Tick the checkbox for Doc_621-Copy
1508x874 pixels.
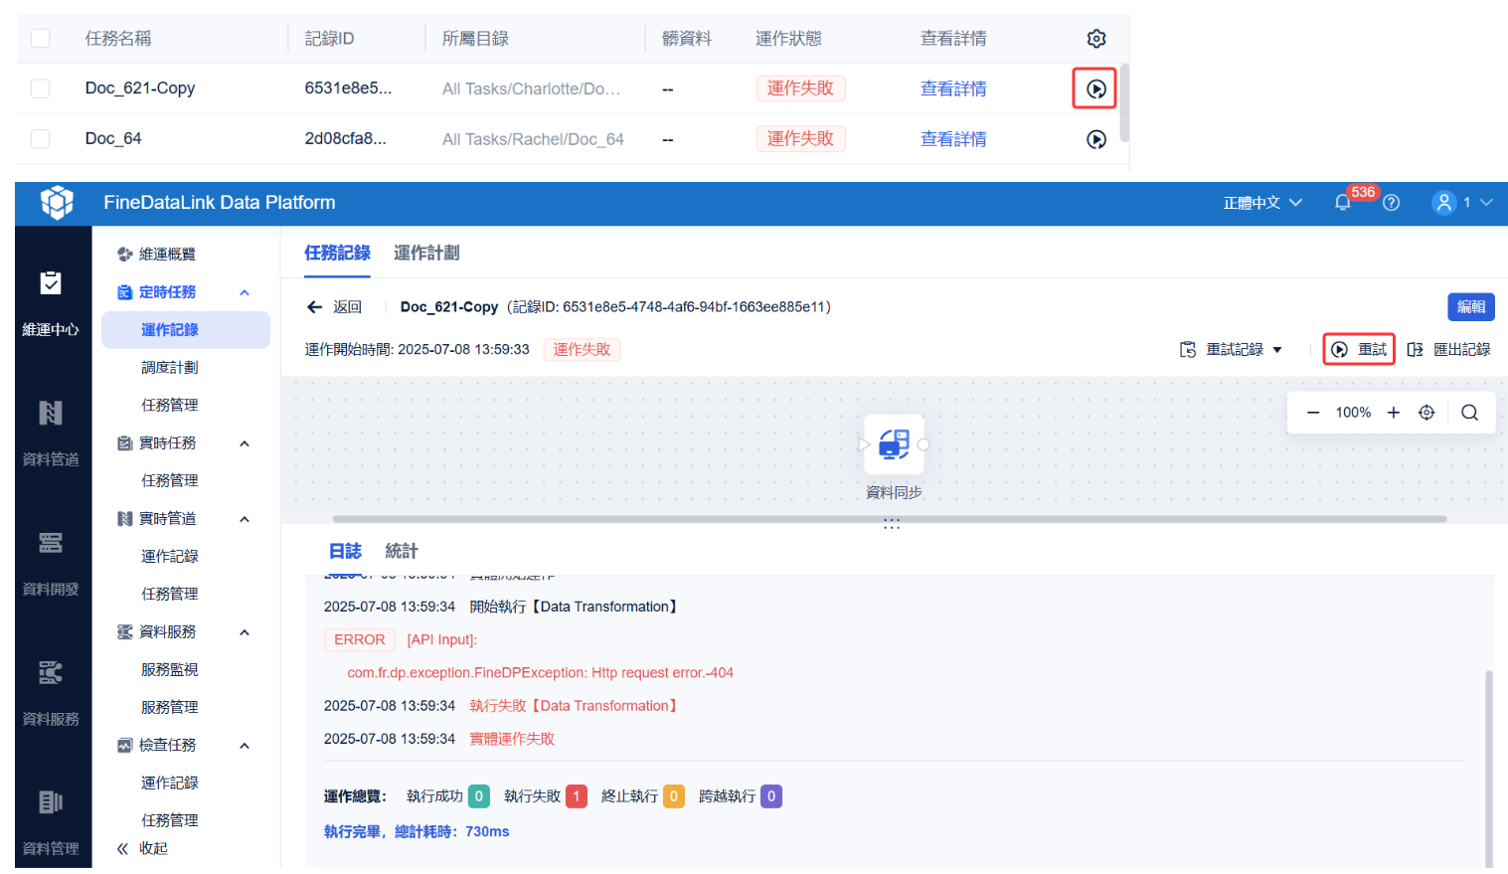[x=41, y=88]
